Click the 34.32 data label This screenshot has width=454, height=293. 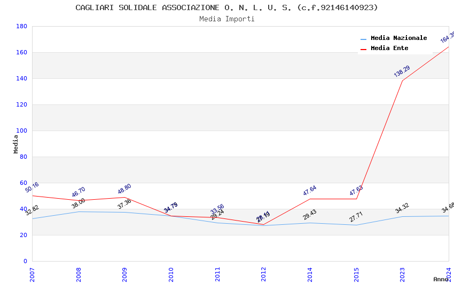click(x=402, y=208)
